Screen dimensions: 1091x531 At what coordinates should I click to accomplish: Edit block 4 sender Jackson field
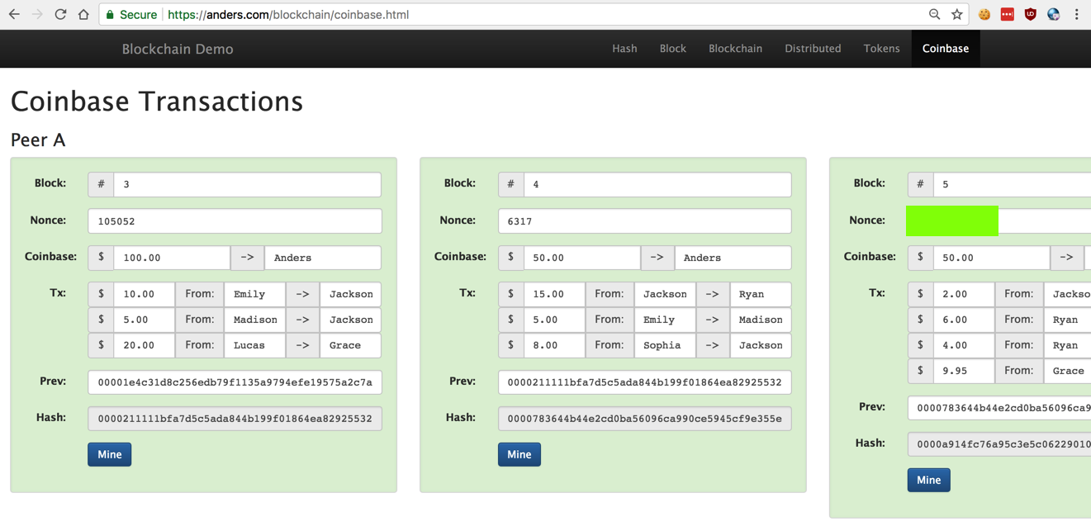tap(665, 294)
